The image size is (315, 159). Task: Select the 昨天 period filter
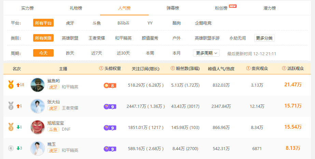(70, 53)
